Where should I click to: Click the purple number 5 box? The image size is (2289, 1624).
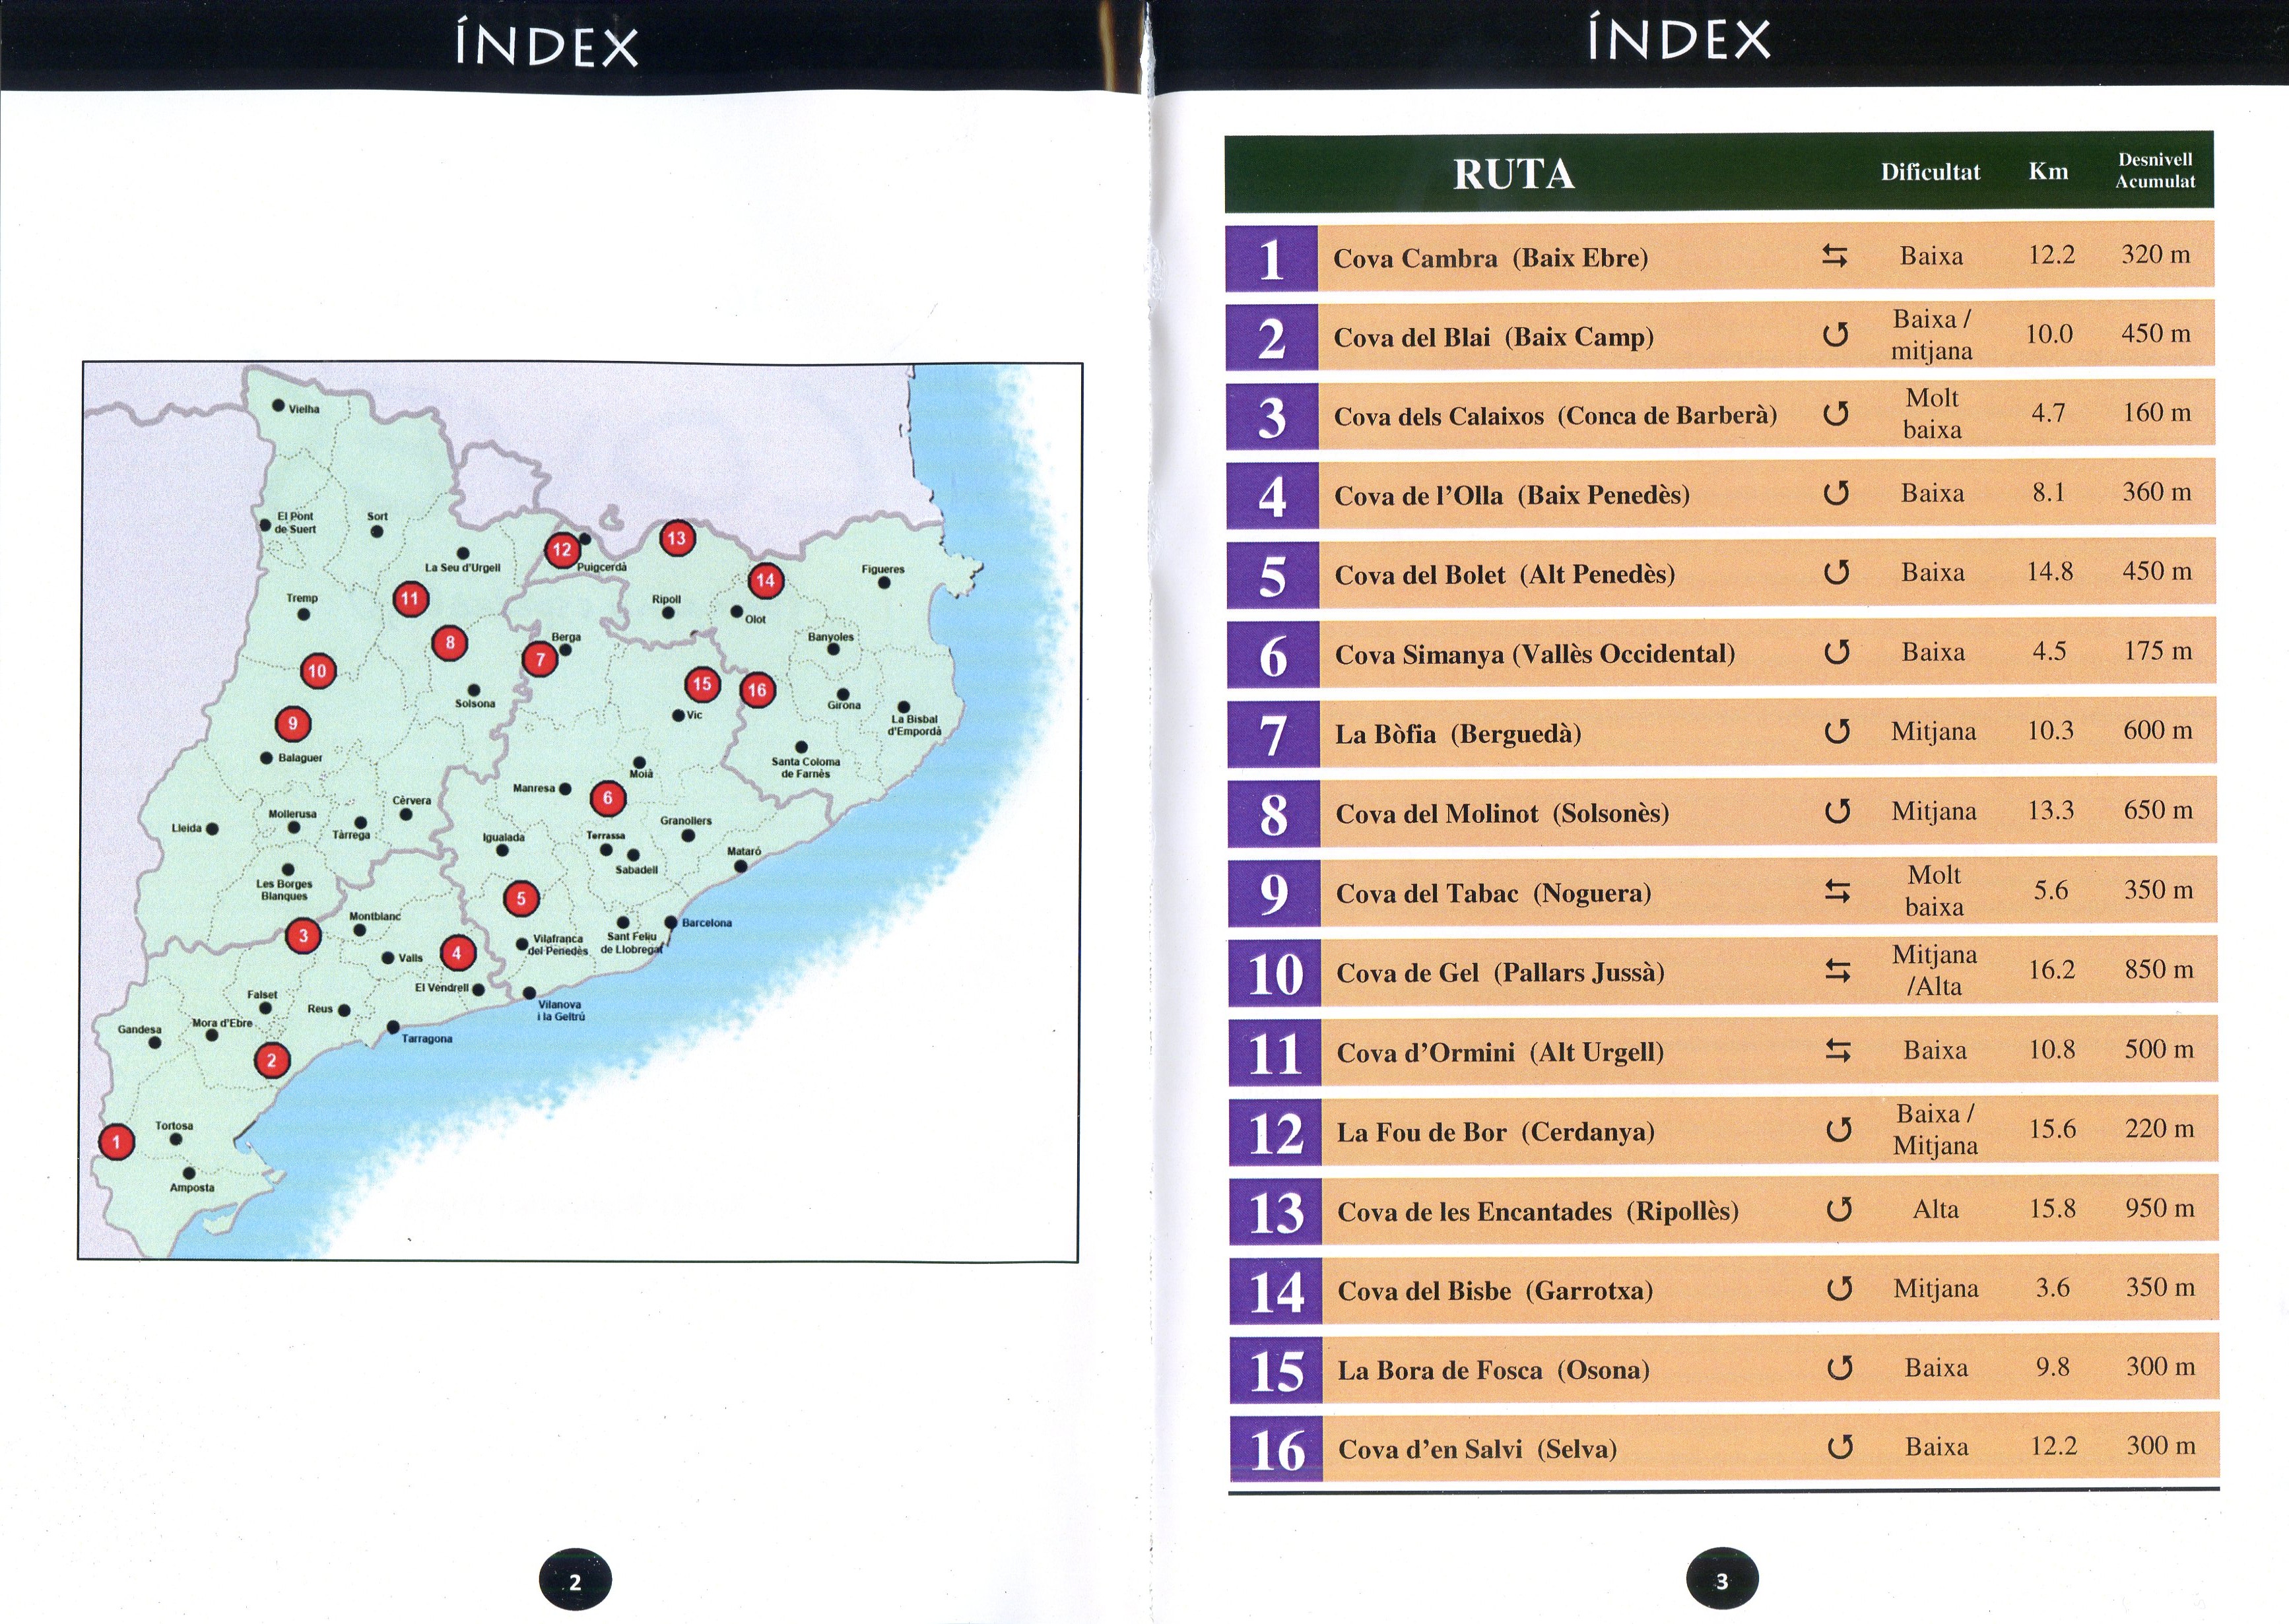(x=1272, y=576)
